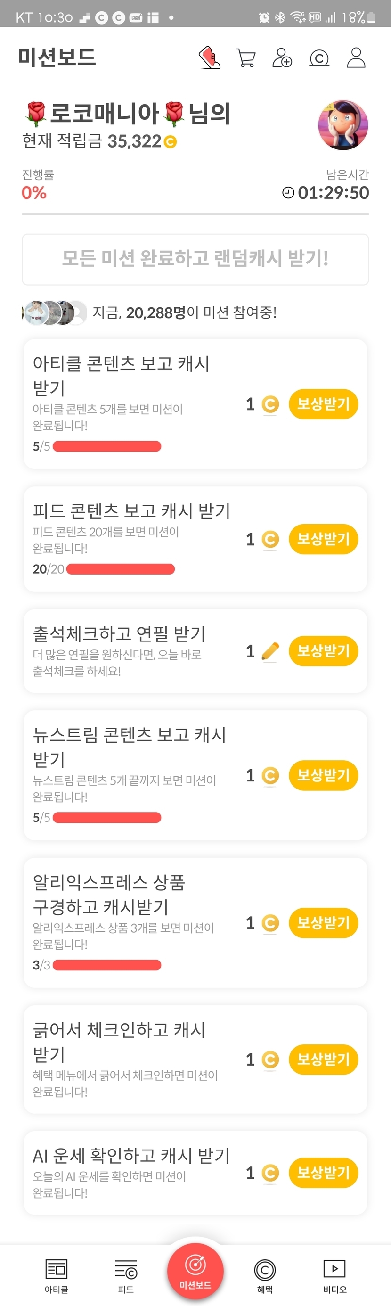Tap the red sneaker step-counter icon
Viewport: 391px width, 1306px height.
pos(209,58)
